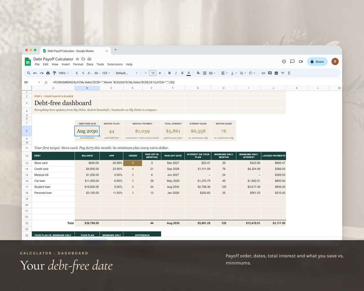Open the View menu
Screen dimensions: 364x291
tap(55, 64)
